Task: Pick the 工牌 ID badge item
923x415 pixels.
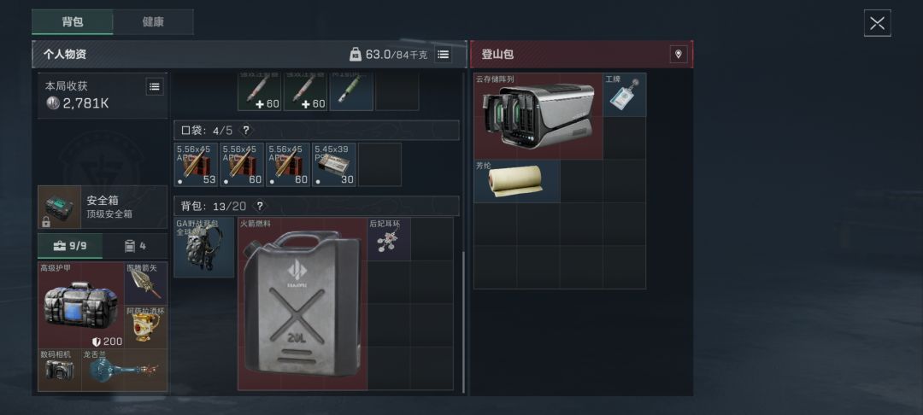Action: (625, 95)
